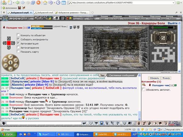Click the orange HP bar of Паладин-чик

42,26
